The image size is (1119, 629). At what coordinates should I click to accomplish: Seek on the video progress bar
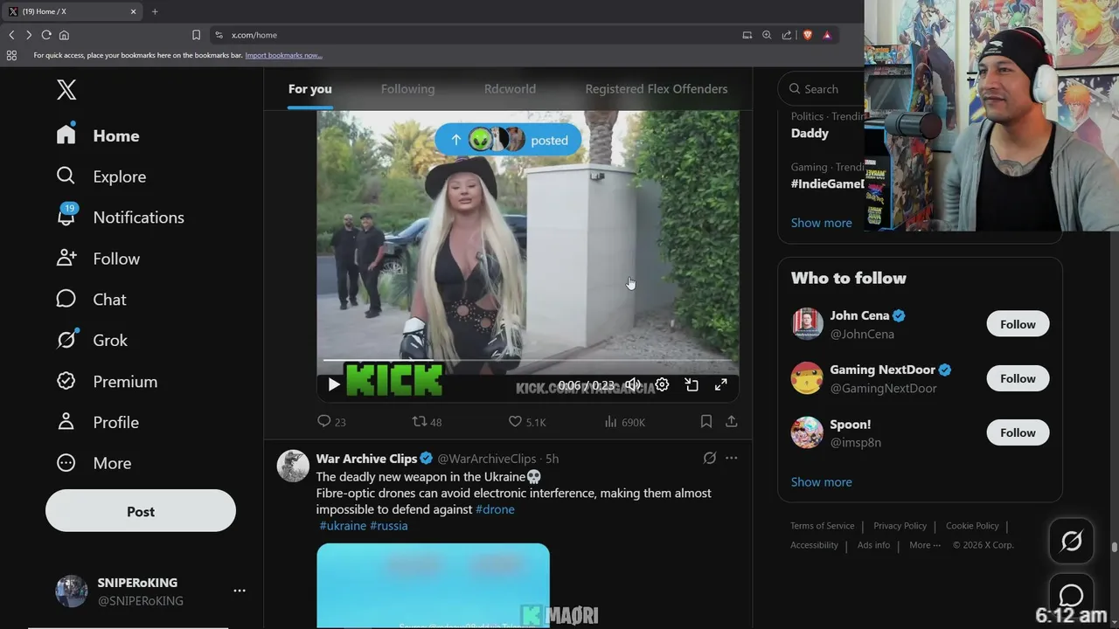click(x=528, y=360)
